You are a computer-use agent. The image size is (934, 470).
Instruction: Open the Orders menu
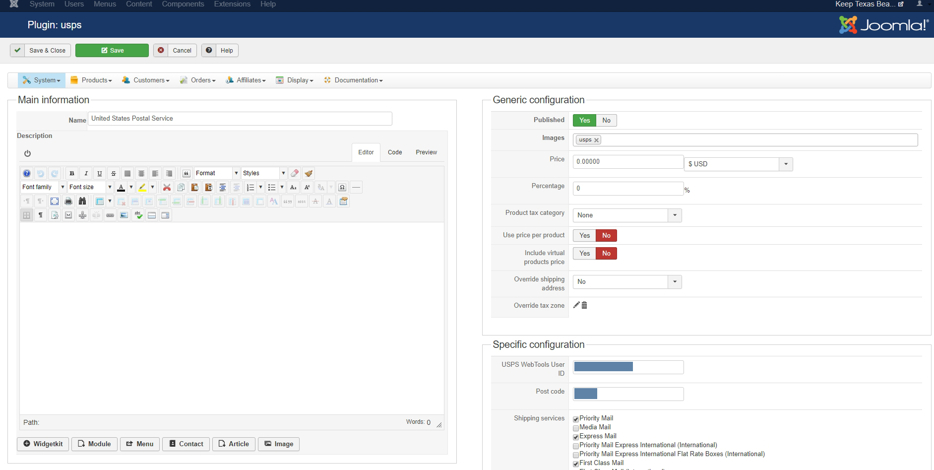coord(197,80)
